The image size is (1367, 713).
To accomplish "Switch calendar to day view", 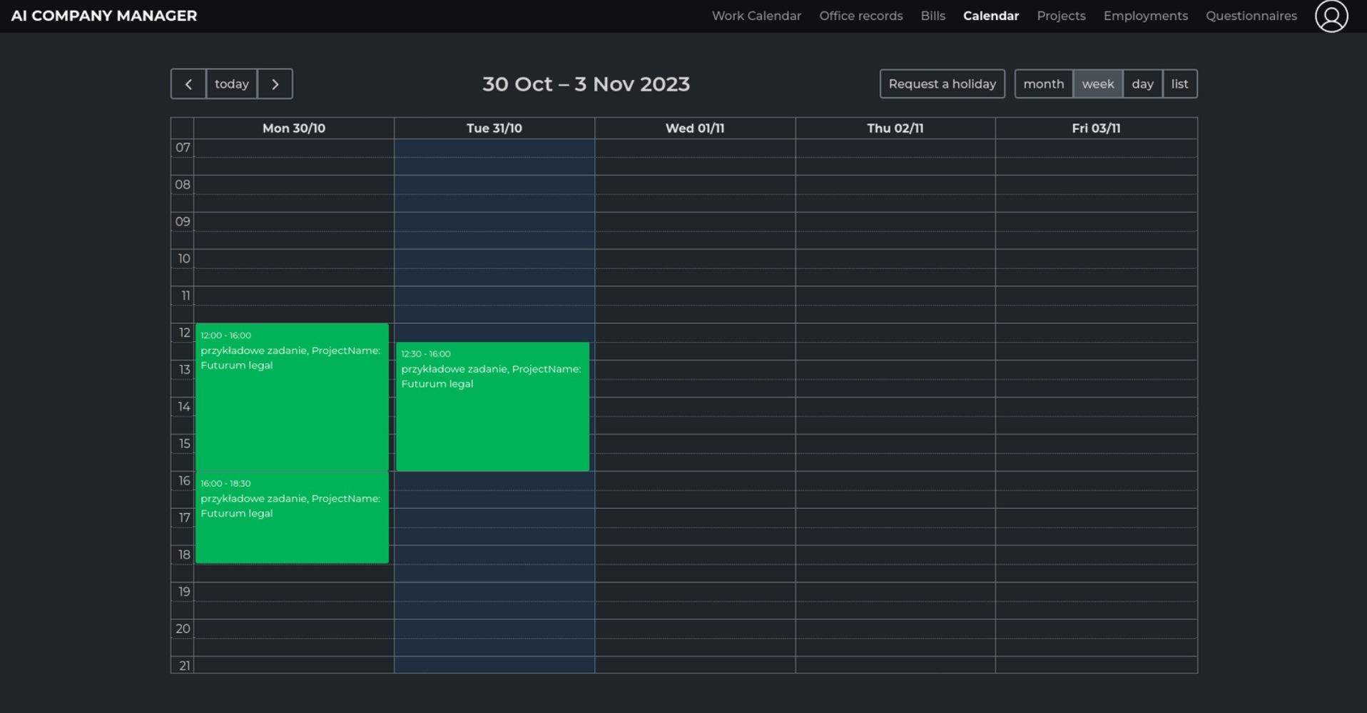I will click(1142, 84).
